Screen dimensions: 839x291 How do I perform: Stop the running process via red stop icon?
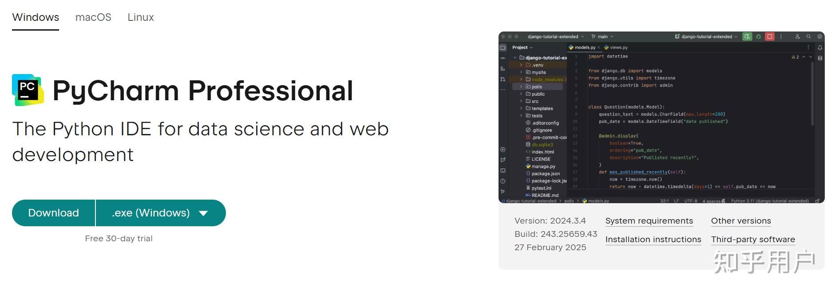(769, 37)
